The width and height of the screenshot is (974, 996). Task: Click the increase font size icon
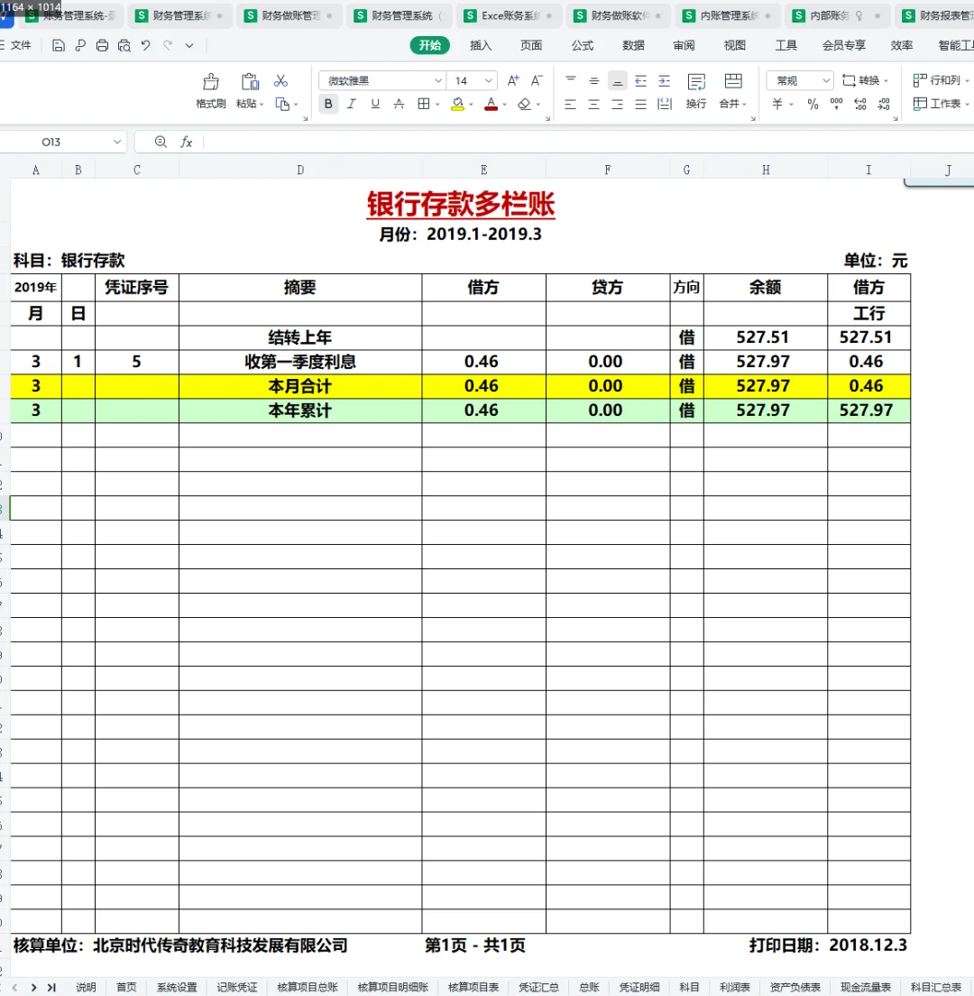512,80
